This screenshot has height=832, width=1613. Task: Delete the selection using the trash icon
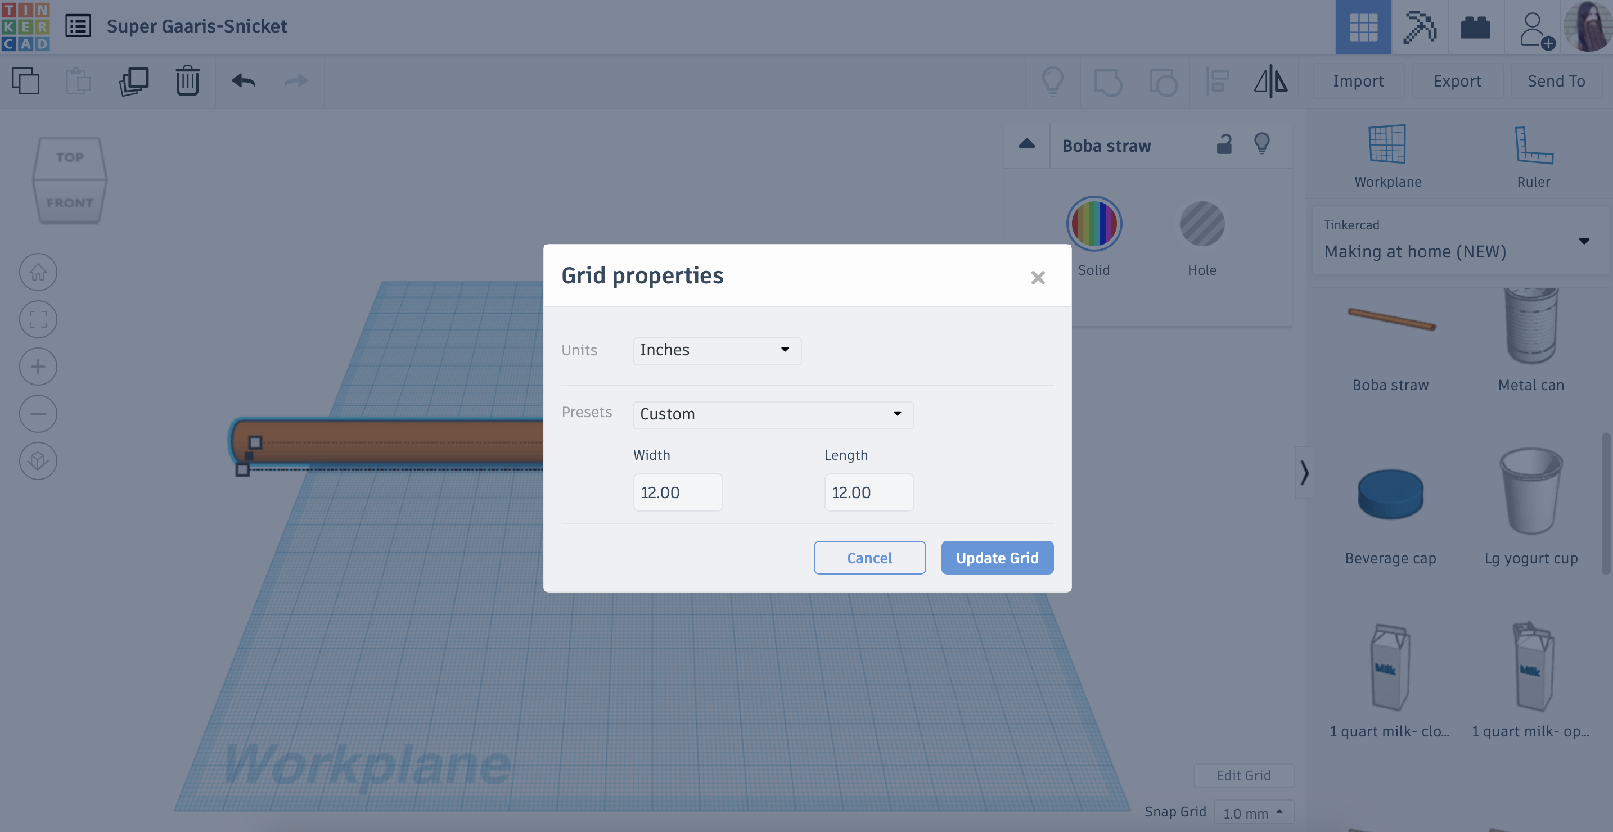click(x=187, y=81)
